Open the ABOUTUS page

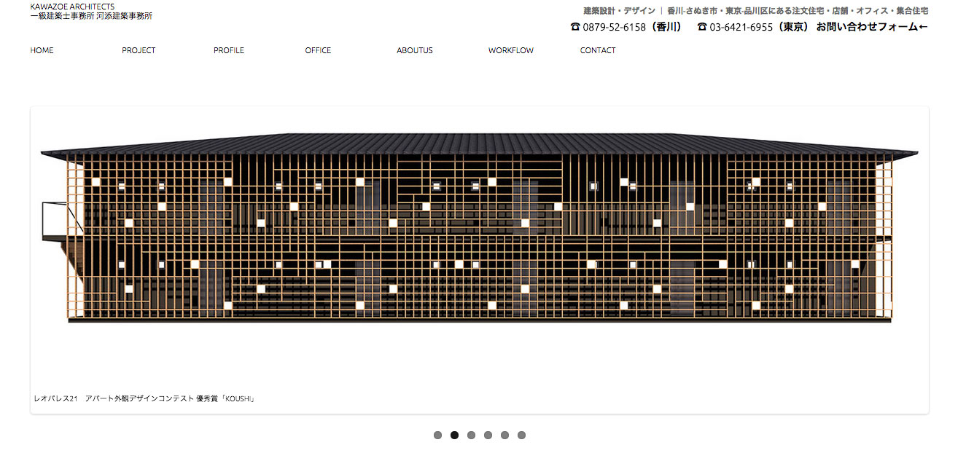point(415,50)
